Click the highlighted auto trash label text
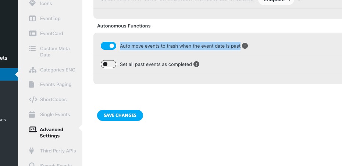Screen dimensions: 342x166 point(180,46)
